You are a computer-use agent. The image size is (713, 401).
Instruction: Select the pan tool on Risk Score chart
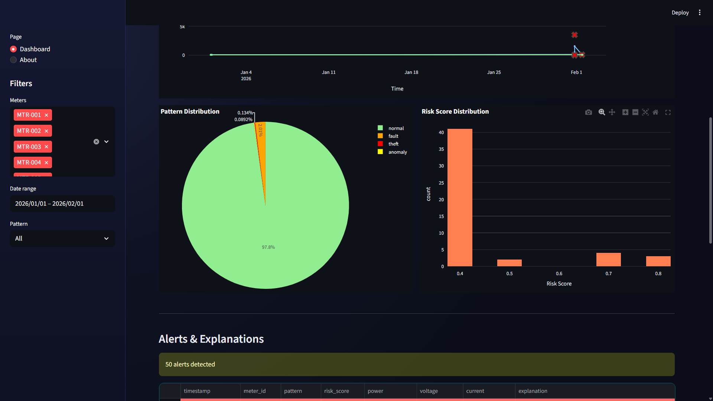[612, 112]
